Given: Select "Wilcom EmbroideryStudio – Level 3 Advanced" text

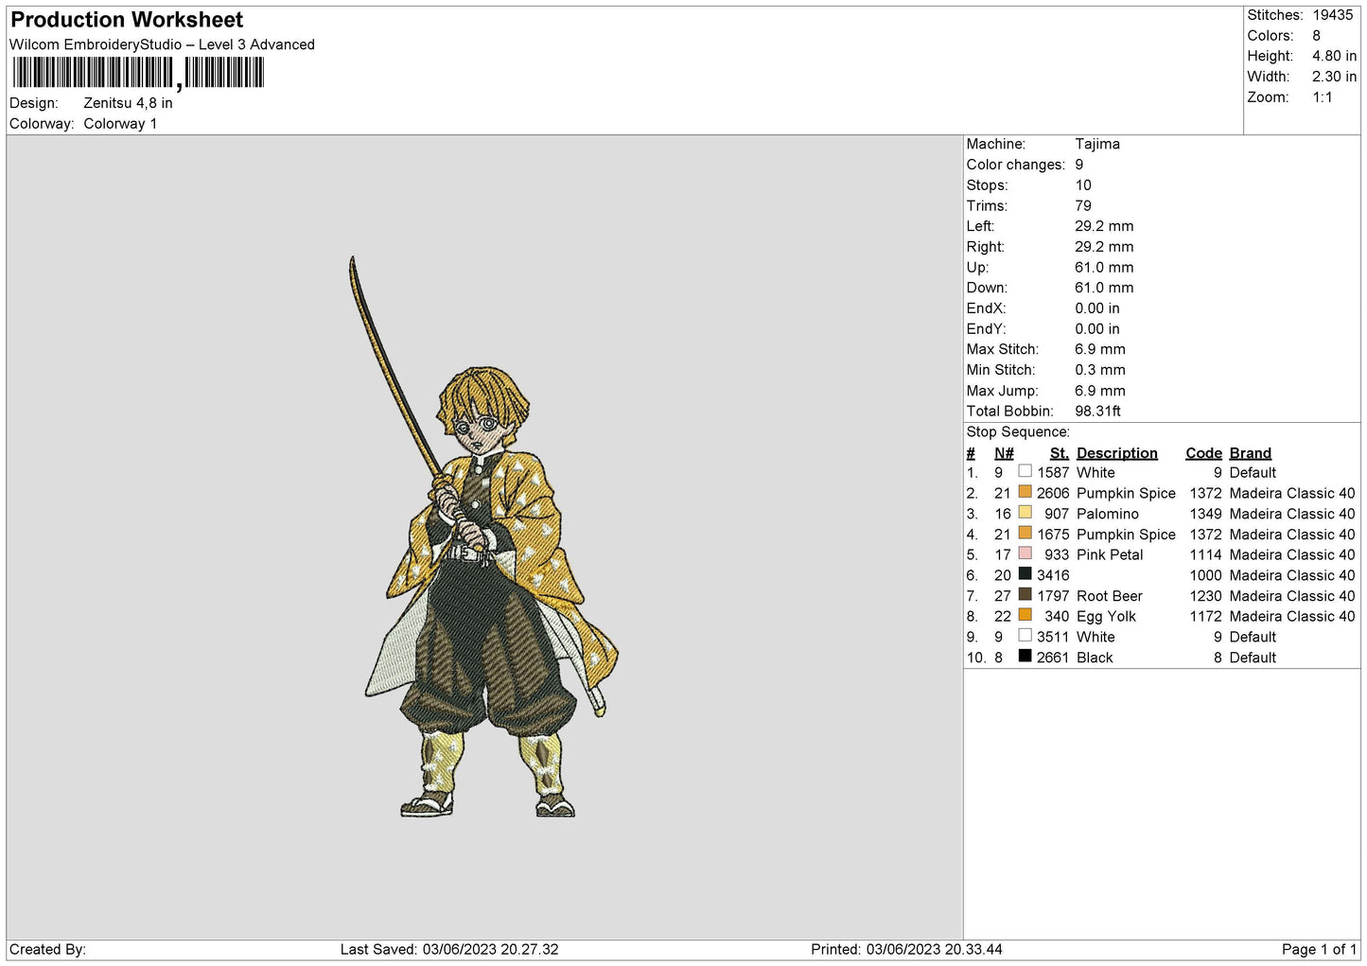Looking at the screenshot, I should click(x=162, y=44).
